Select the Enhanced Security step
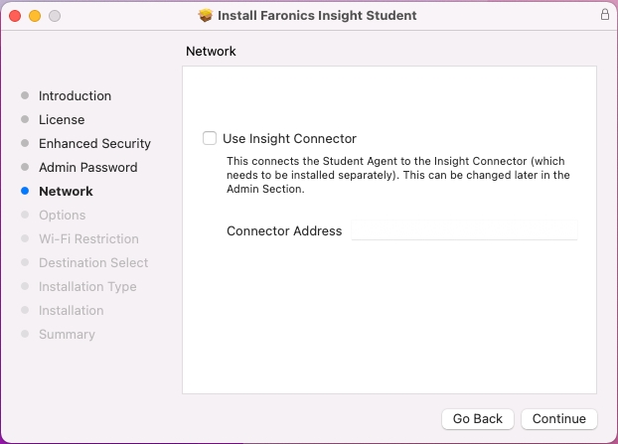The height and width of the screenshot is (444, 618). pyautogui.click(x=94, y=144)
